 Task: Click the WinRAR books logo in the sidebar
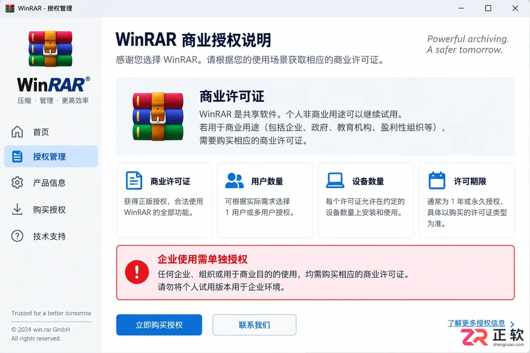coord(51,49)
